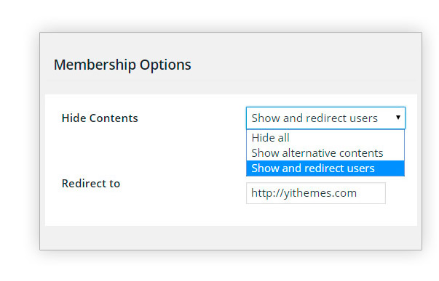The image size is (439, 281).
Task: Click the 'Redirect to' field label
Action: click(x=91, y=184)
